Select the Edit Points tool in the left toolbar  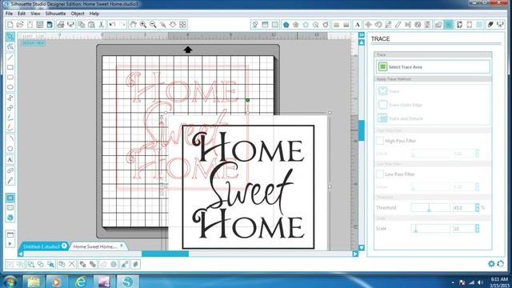[x=10, y=47]
